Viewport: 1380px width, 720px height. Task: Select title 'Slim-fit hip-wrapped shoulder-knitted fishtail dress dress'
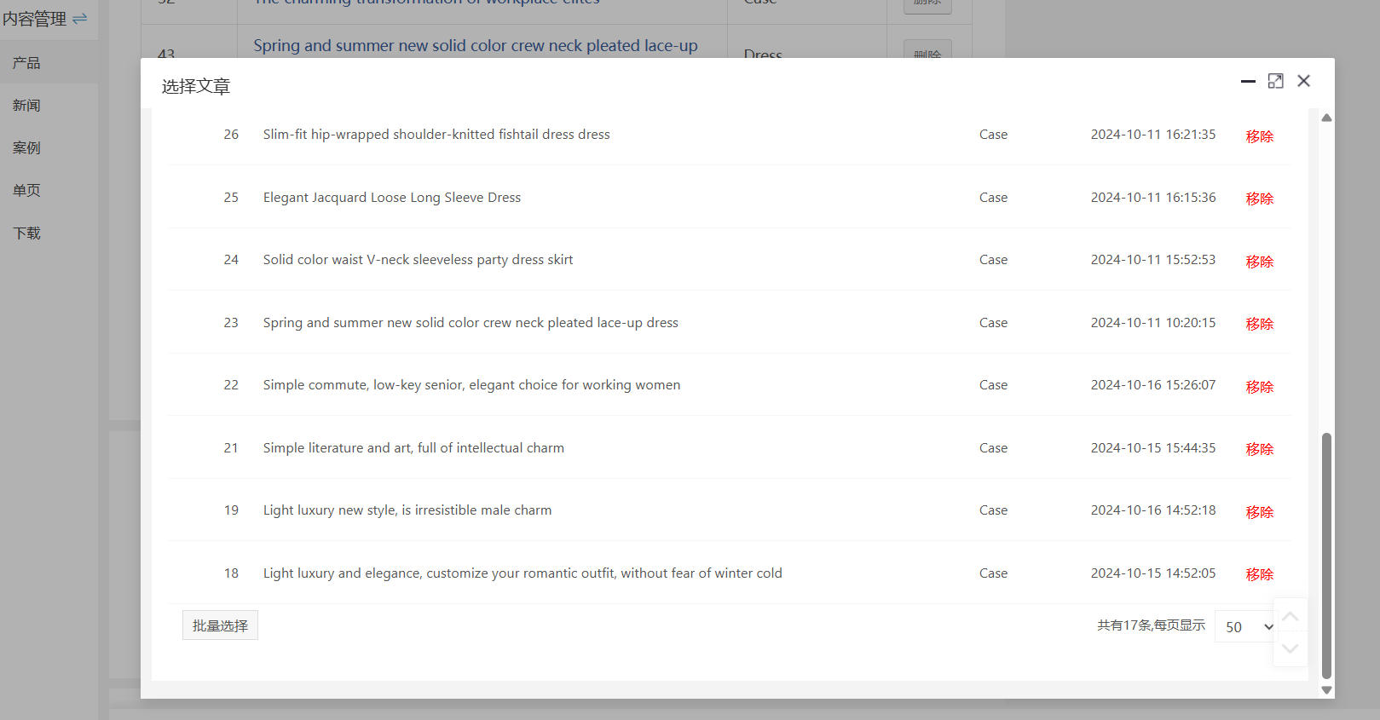(x=436, y=135)
